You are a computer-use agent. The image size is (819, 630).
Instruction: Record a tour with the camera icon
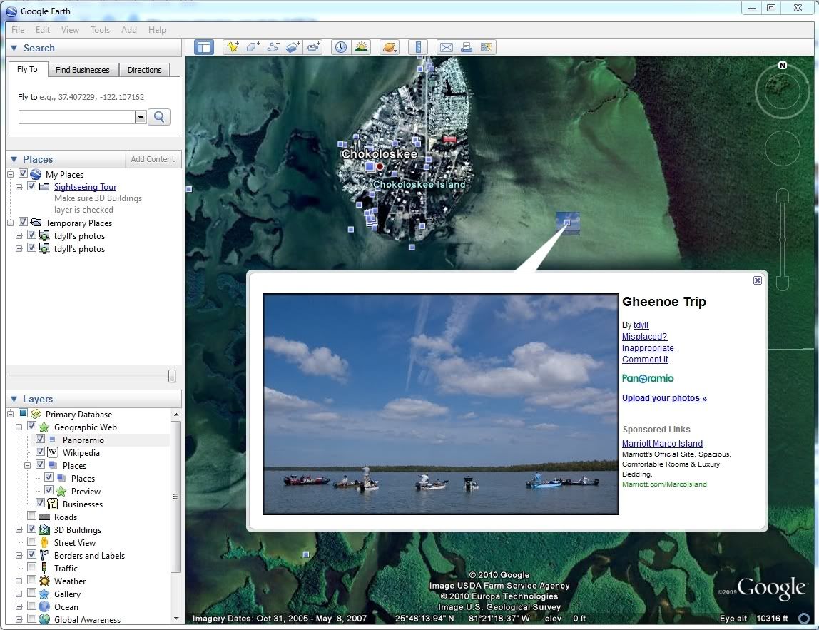313,47
